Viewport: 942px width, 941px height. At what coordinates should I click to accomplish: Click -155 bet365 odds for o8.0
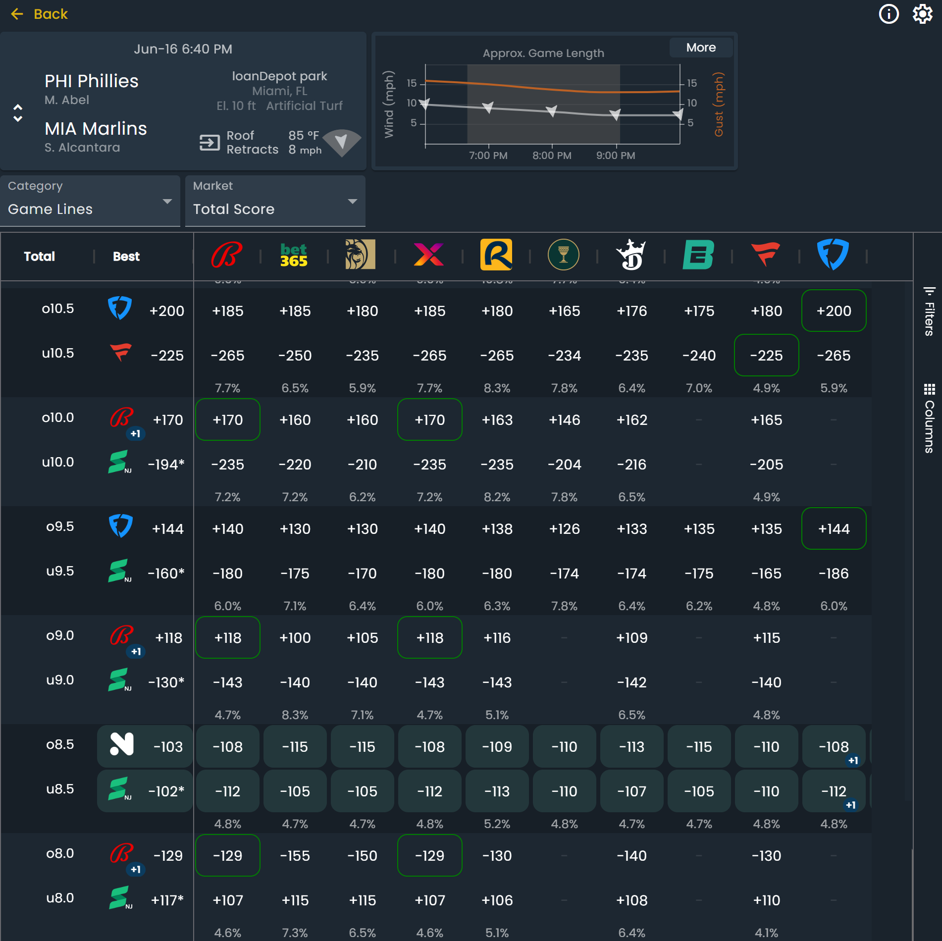[295, 856]
